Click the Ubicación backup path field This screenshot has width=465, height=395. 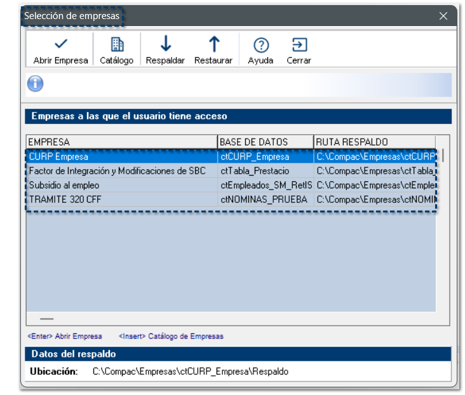[x=190, y=371]
